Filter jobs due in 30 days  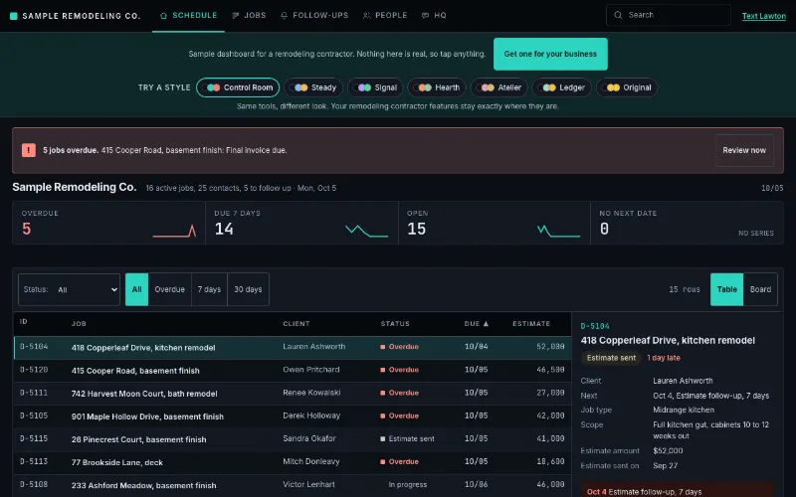pyautogui.click(x=248, y=289)
